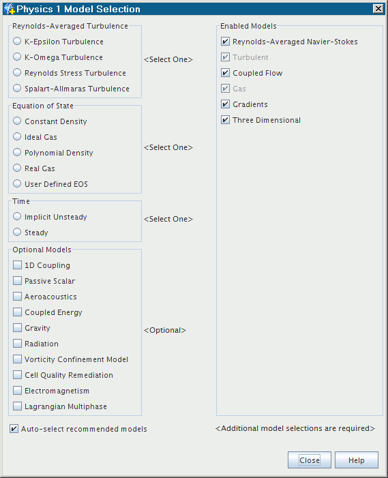The width and height of the screenshot is (388, 478).
Task: Pick Ideal Gas equation of state
Action: pyautogui.click(x=17, y=136)
